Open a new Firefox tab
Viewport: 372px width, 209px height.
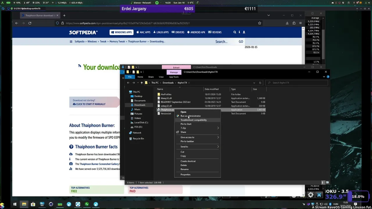(x=64, y=15)
